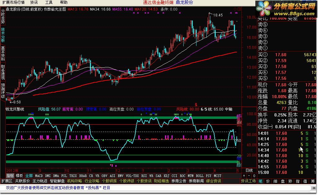Image resolution: width=318 pixels, height=195 pixels.
Task: Select the 细 quote panel tab
Action: click(275, 181)
